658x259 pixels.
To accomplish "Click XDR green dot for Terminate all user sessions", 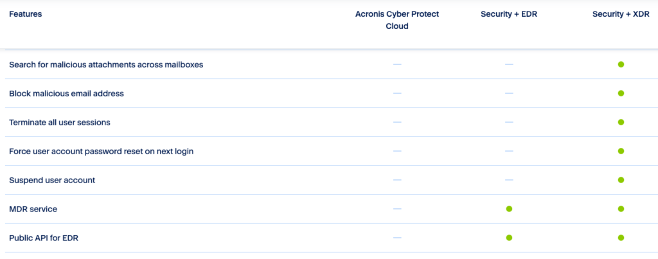I will (621, 122).
